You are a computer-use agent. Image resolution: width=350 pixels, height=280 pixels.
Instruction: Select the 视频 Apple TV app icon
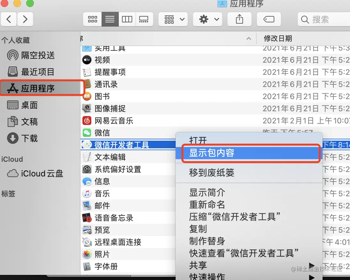[x=87, y=60]
